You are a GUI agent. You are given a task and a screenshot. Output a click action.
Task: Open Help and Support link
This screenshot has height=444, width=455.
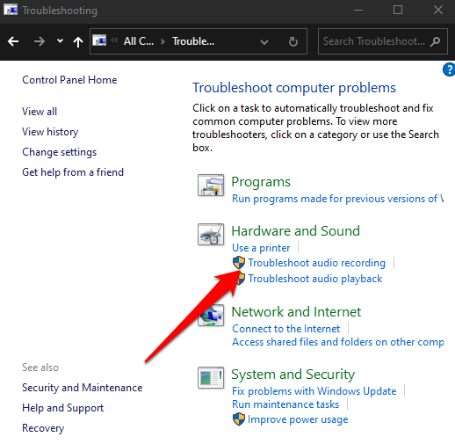pos(63,408)
